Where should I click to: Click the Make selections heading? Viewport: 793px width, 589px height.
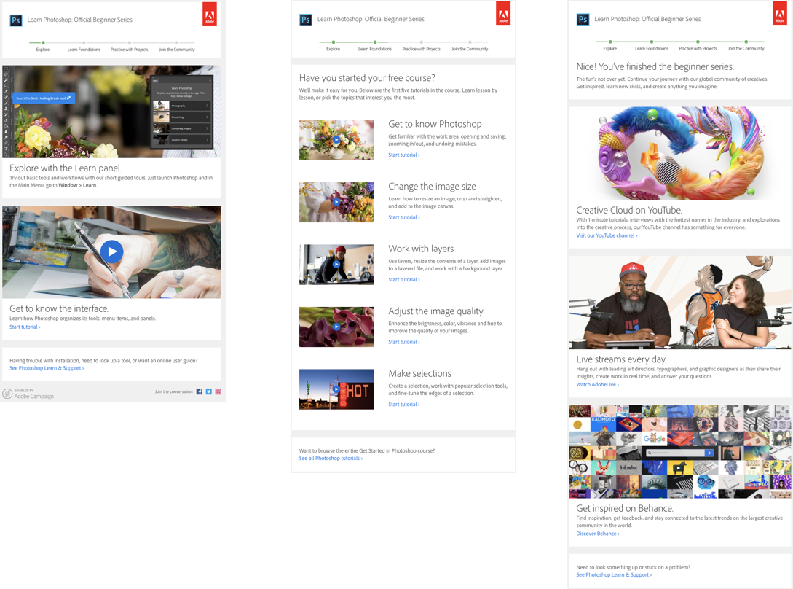click(419, 373)
